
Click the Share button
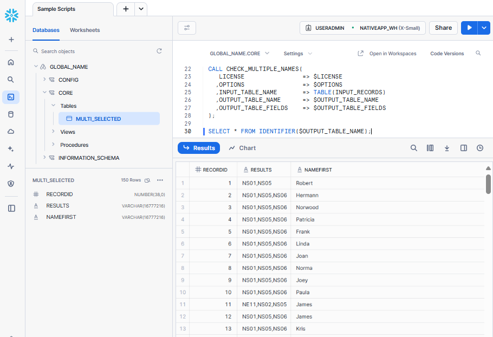pyautogui.click(x=443, y=28)
